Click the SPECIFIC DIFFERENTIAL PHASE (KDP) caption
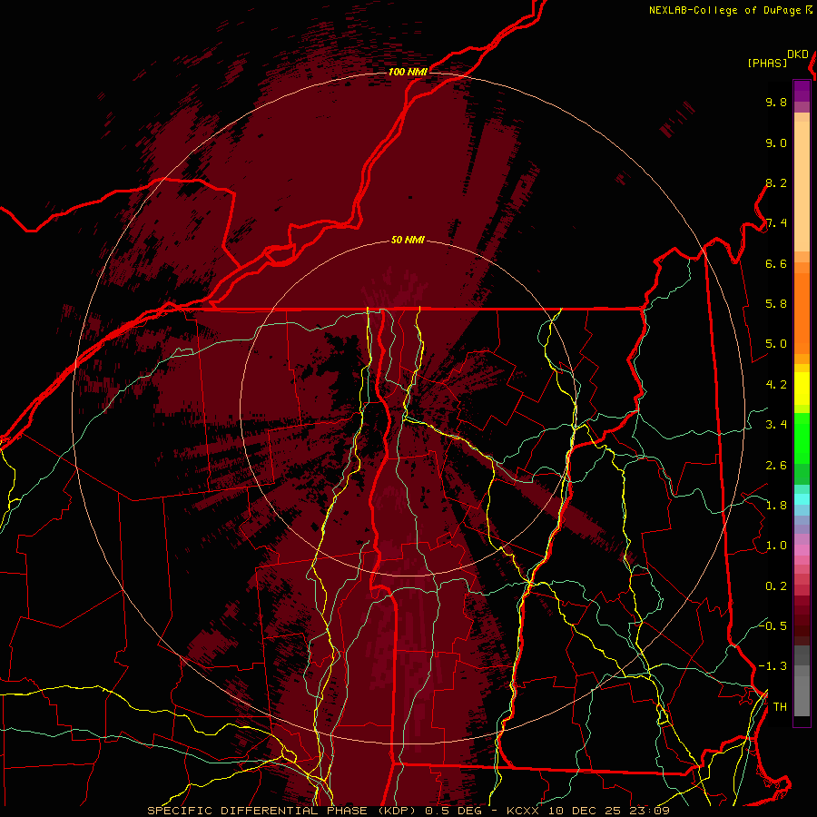 point(283,811)
